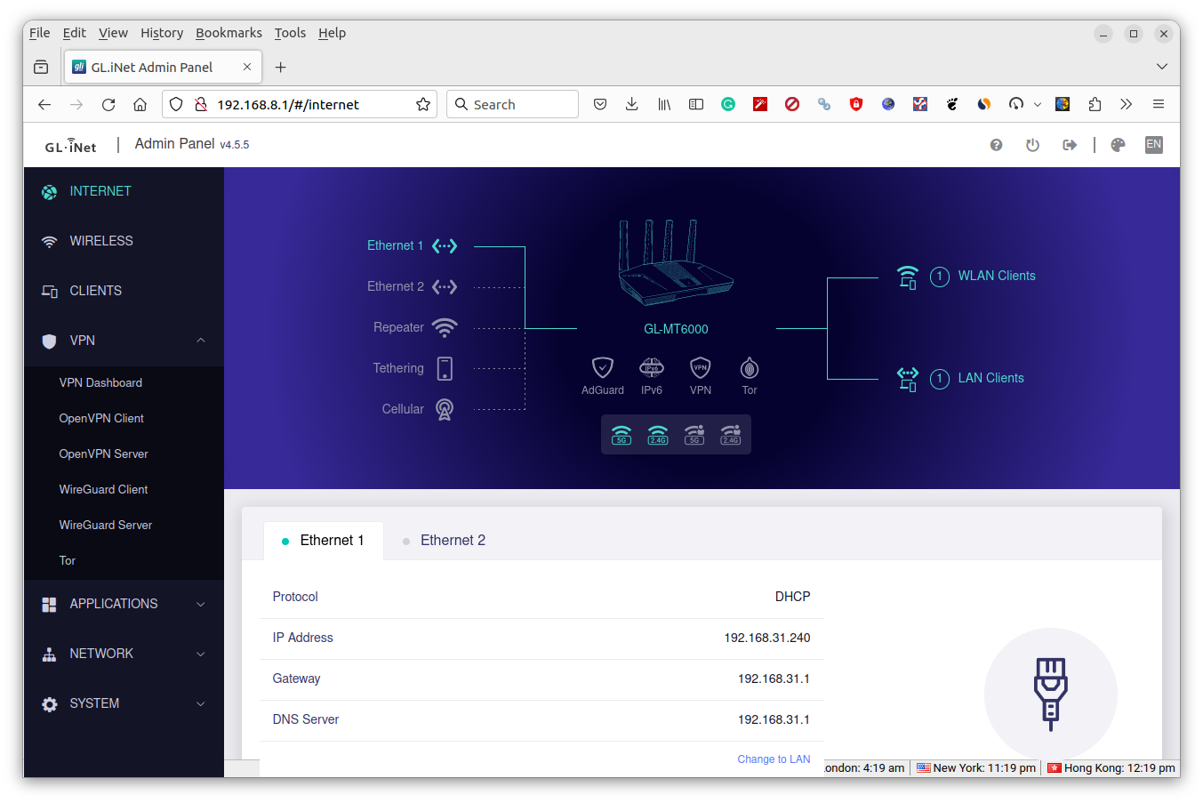
Task: Click the reboot power icon in header
Action: [1032, 145]
